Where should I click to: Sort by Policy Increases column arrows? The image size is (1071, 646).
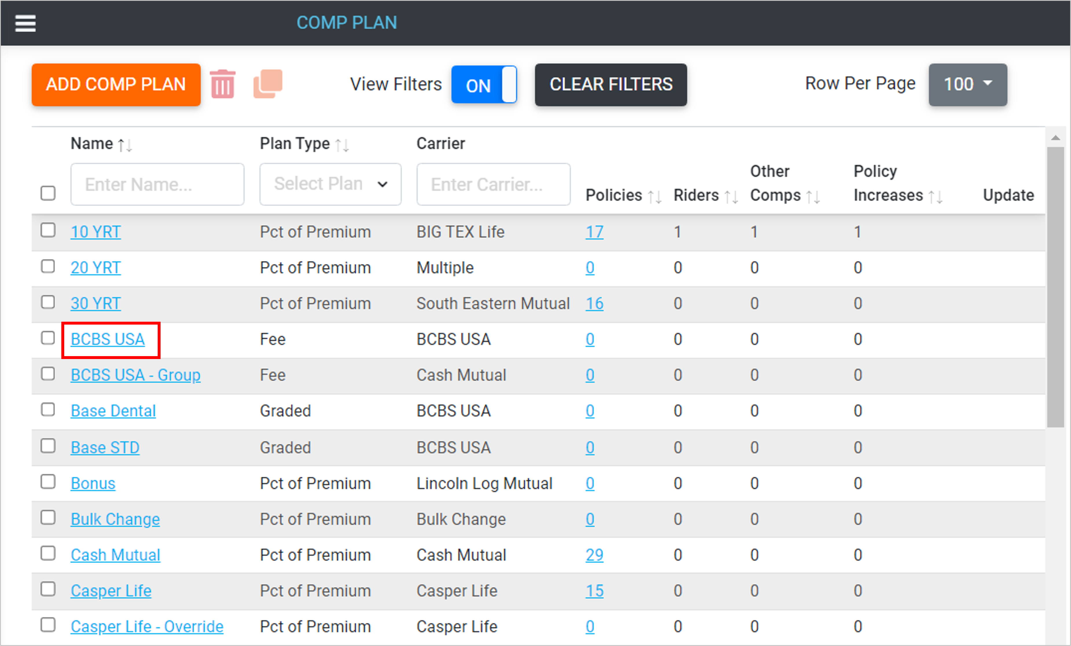[935, 196]
